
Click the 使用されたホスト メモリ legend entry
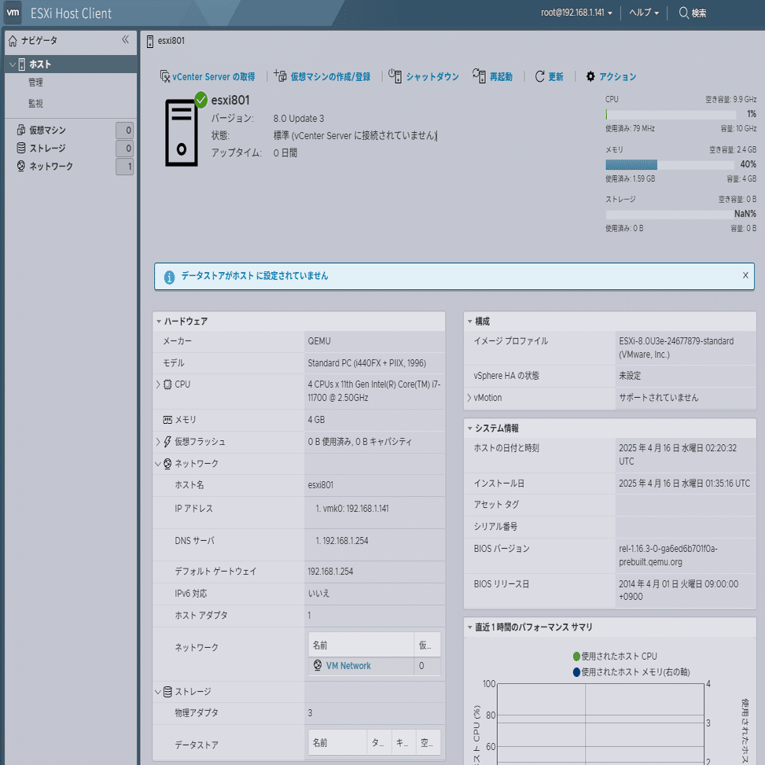631,671
